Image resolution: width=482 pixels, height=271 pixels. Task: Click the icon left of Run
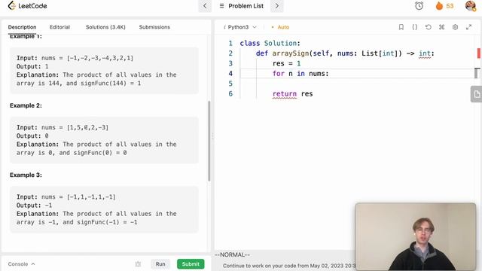[x=138, y=264]
